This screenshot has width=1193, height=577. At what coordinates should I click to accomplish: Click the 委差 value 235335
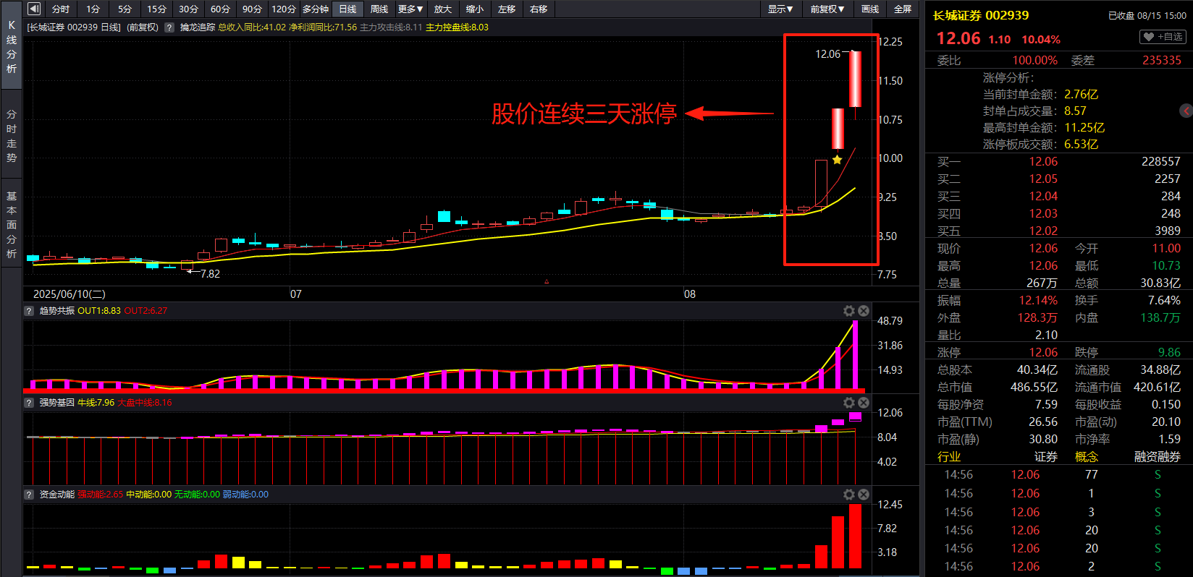click(1162, 61)
